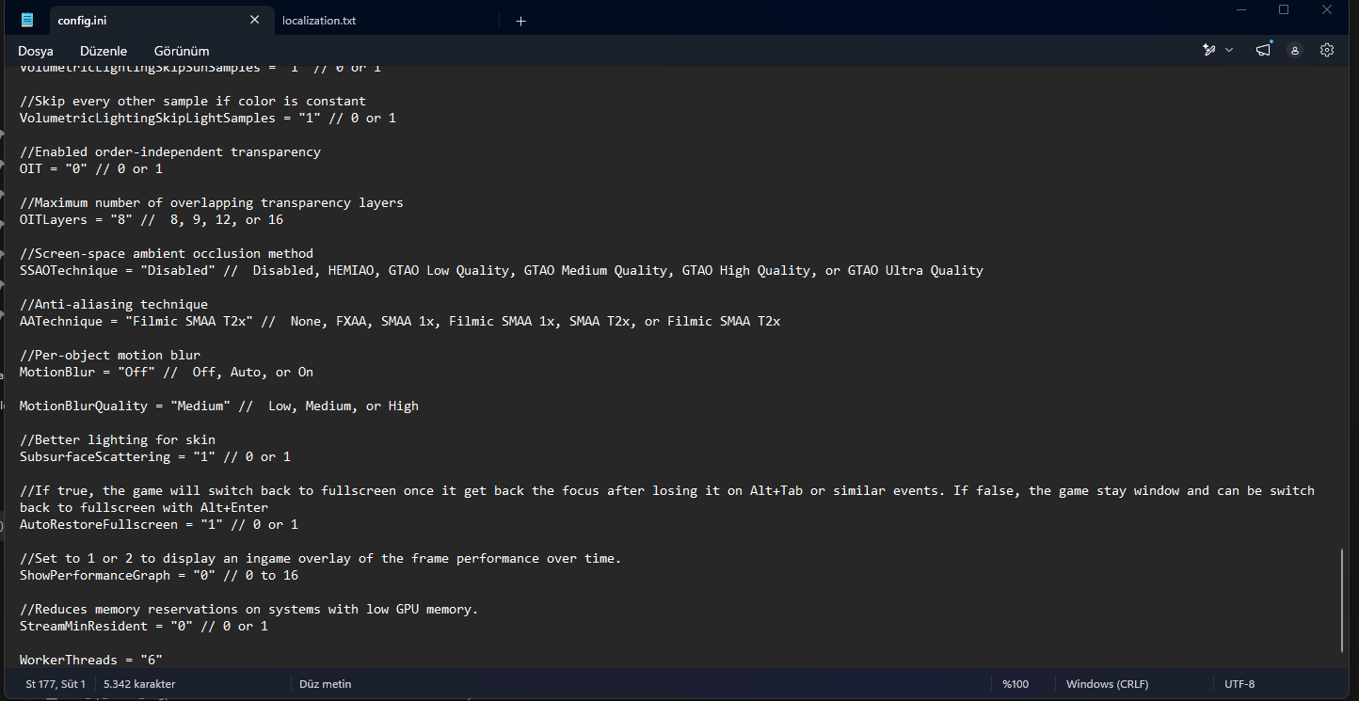Image resolution: width=1359 pixels, height=701 pixels.
Task: Click the ShowPerformanceGraph = "0" line
Action: point(159,576)
